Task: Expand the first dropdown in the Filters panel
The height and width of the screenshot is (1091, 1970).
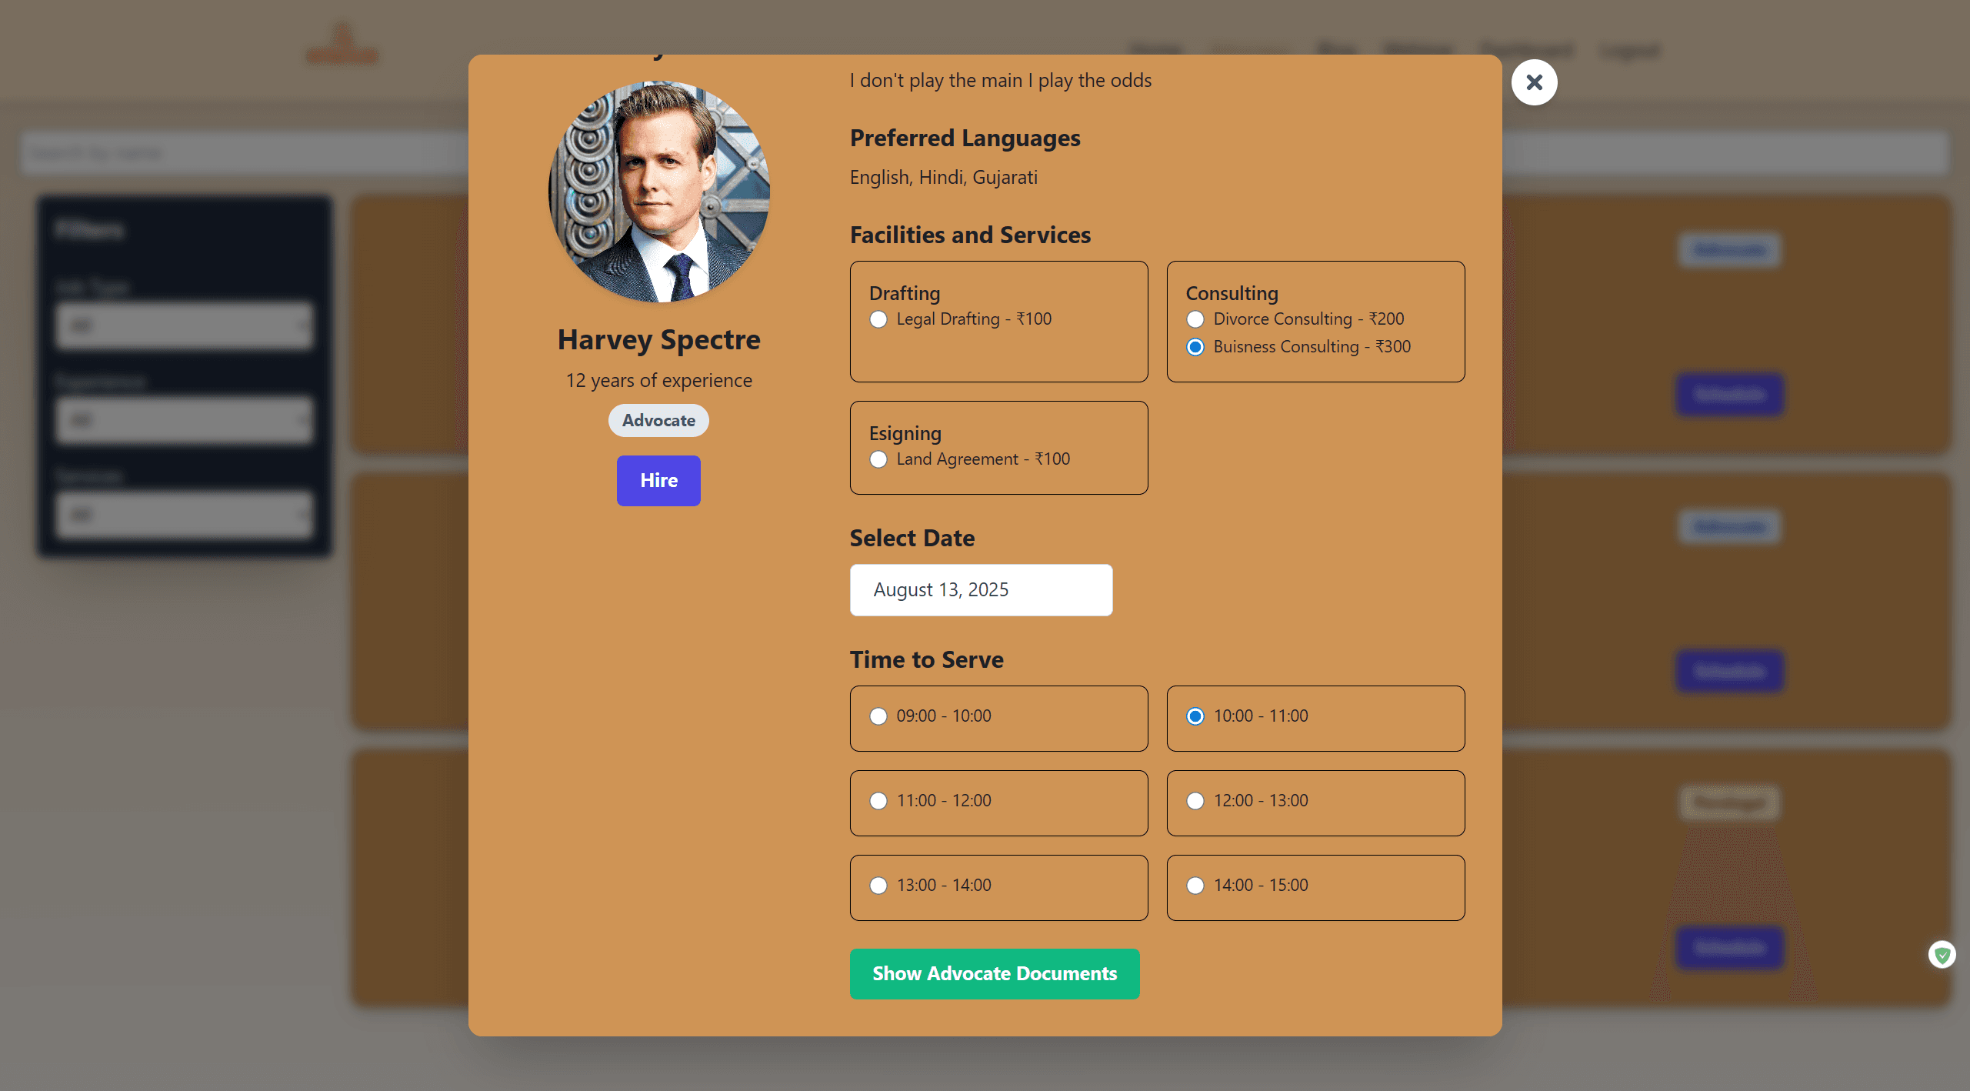Action: click(184, 325)
